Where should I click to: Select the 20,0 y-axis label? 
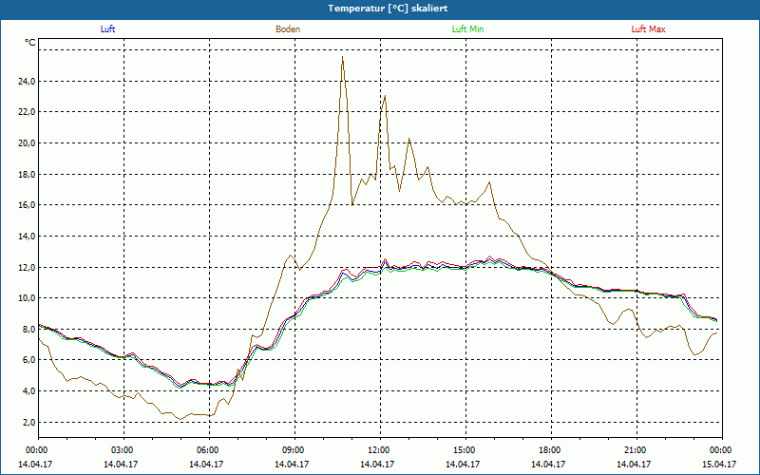pyautogui.click(x=27, y=143)
